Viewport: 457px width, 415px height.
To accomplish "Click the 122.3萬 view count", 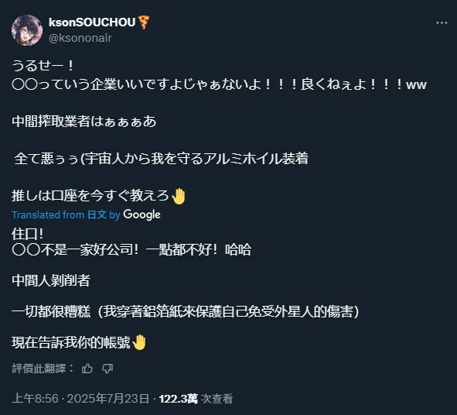I will 179,399.
